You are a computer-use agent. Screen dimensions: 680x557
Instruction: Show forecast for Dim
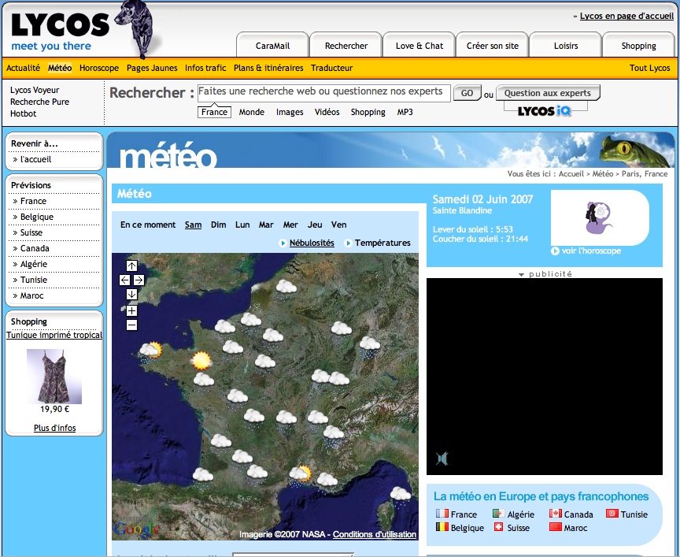(218, 225)
